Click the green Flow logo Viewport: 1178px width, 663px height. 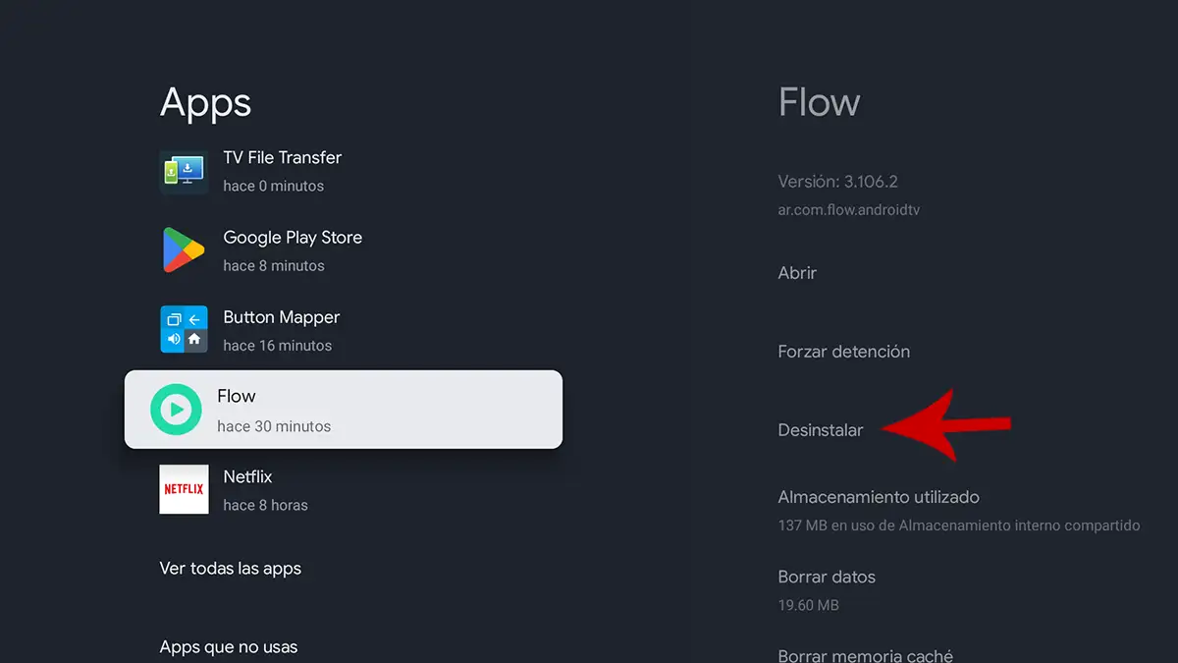pyautogui.click(x=175, y=409)
